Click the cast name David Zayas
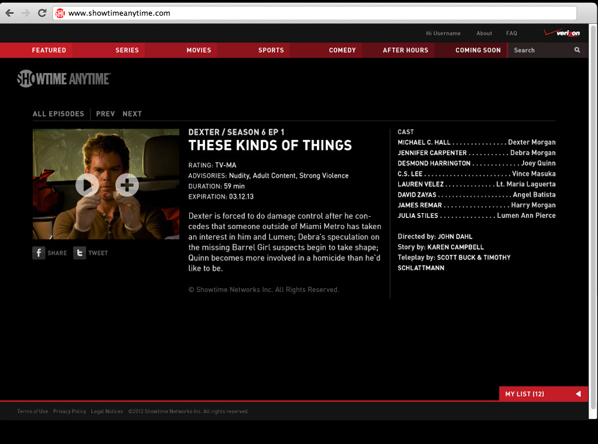The image size is (598, 444). pyautogui.click(x=417, y=195)
